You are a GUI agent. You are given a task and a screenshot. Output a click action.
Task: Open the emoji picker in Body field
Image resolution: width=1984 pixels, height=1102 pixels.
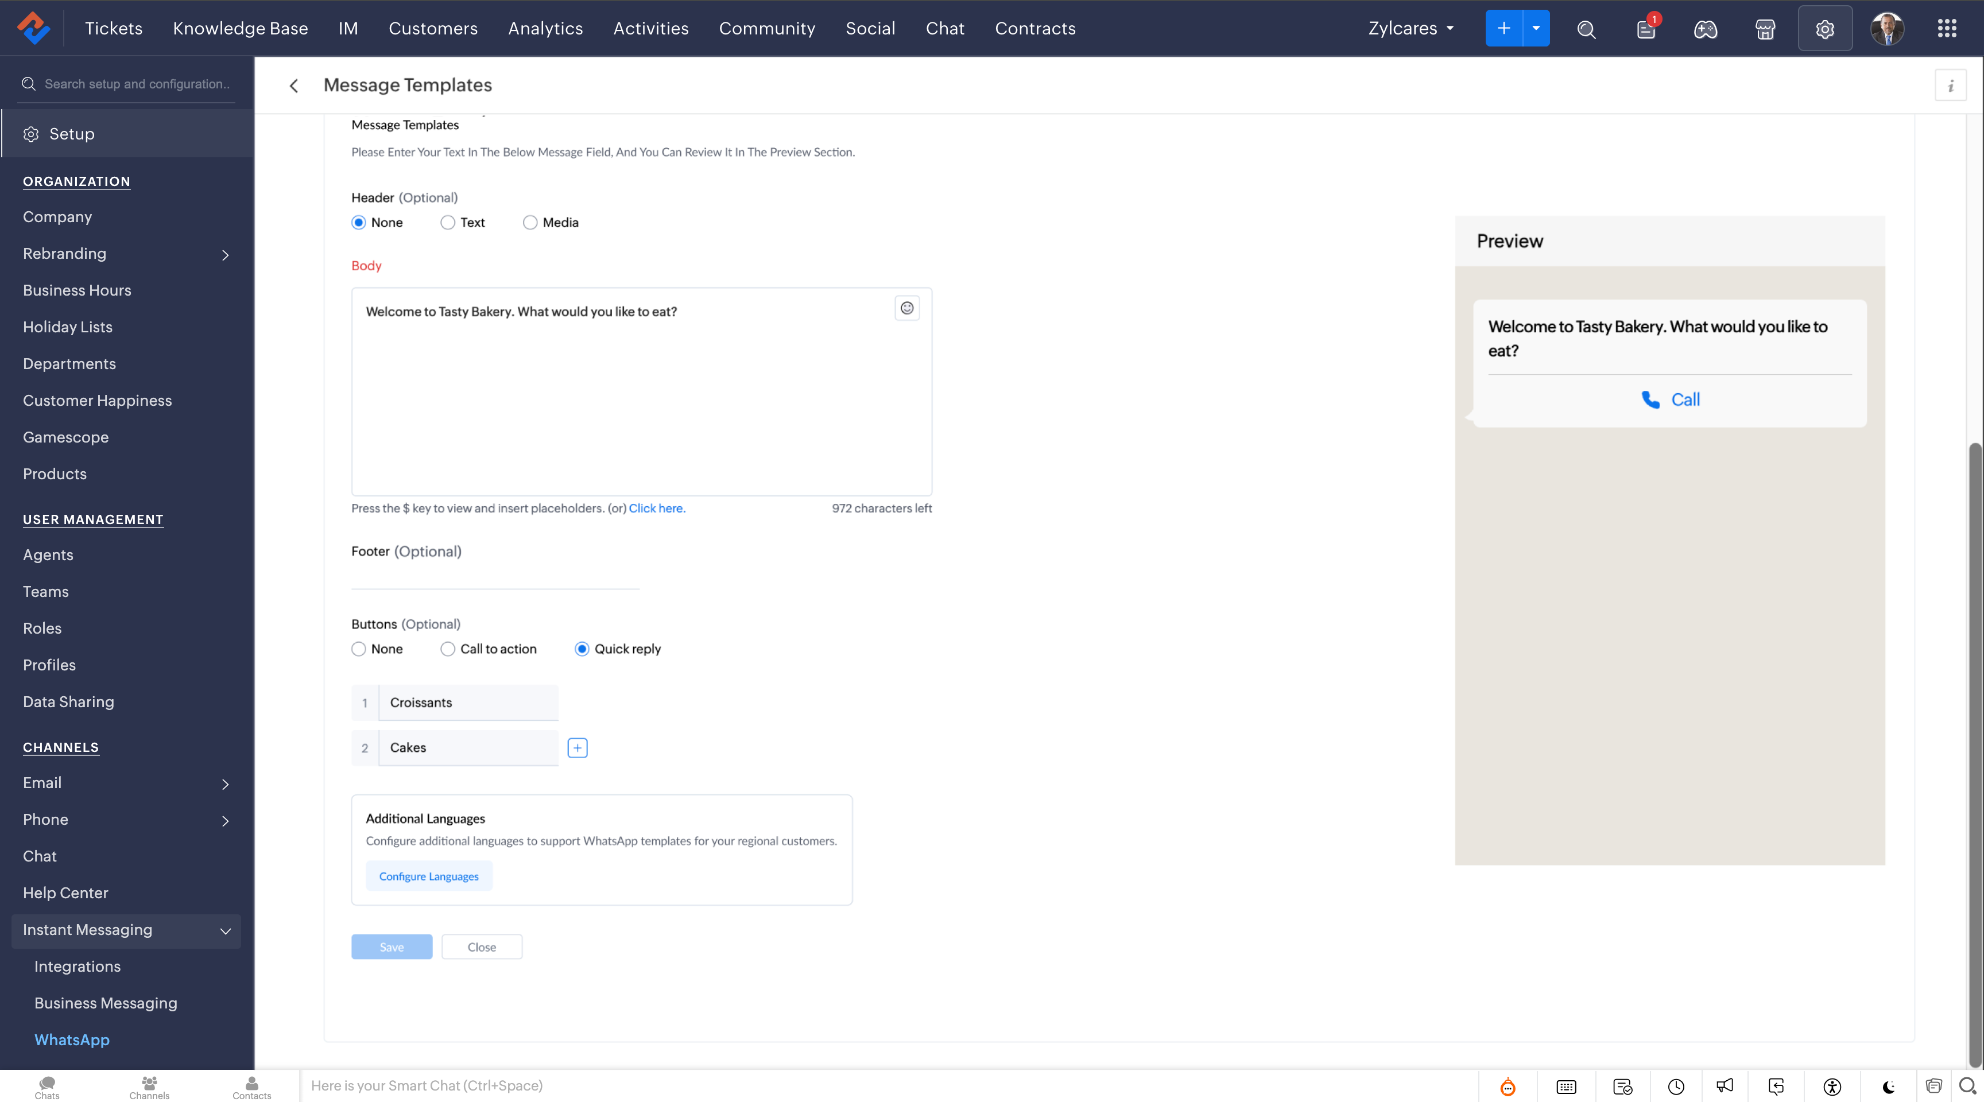click(907, 308)
